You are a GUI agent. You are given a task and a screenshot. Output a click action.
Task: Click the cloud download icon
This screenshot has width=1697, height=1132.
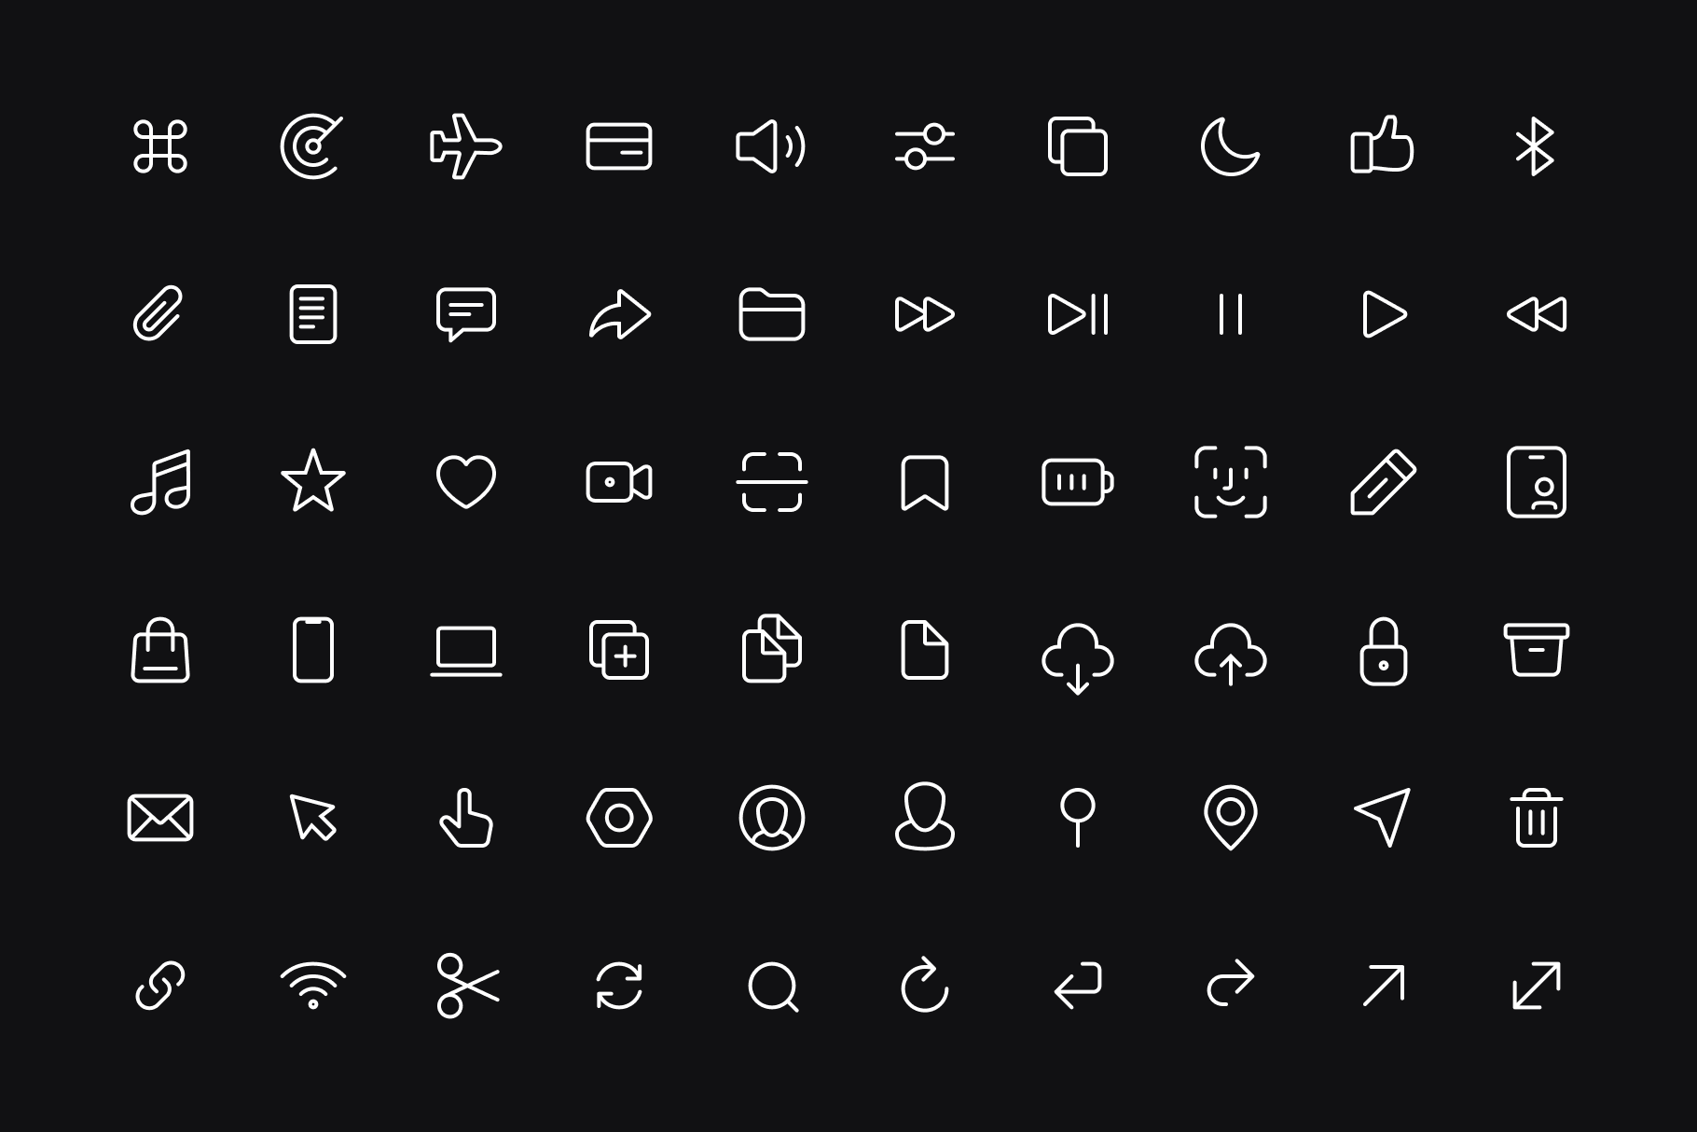click(x=1078, y=657)
